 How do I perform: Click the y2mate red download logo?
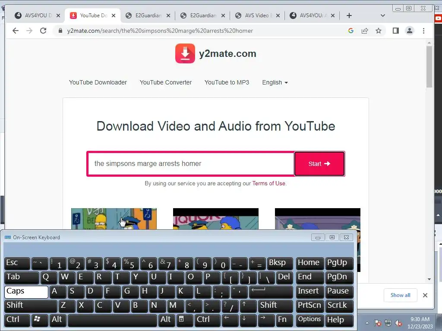point(185,53)
